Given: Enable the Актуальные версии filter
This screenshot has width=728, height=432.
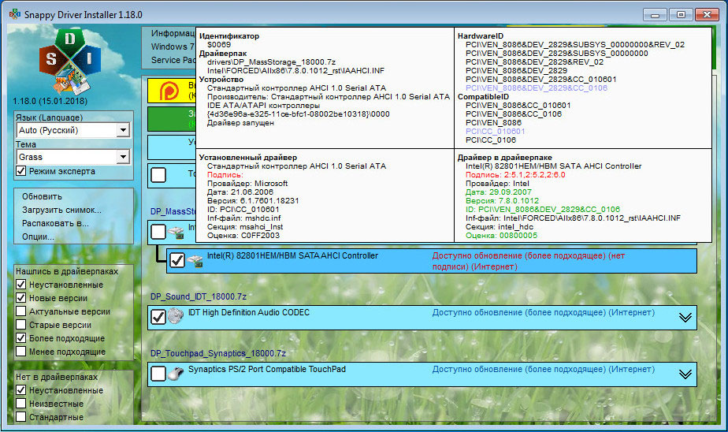Looking at the screenshot, I should click(x=21, y=311).
